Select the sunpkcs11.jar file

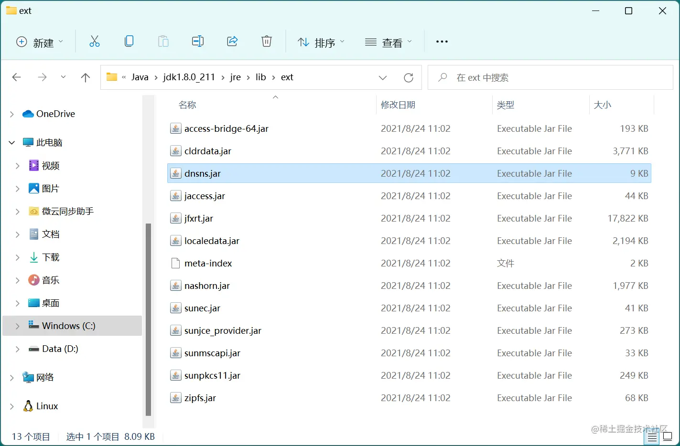(x=409, y=375)
